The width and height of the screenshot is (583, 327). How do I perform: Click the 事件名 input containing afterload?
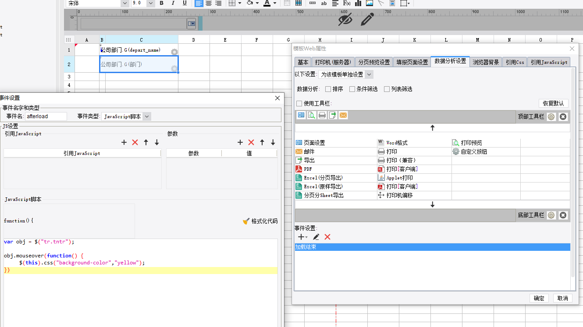tap(46, 116)
